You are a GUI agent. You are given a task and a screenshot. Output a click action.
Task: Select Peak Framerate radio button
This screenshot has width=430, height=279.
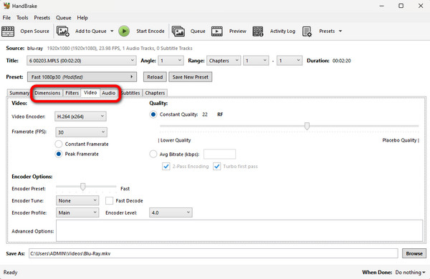(59, 154)
